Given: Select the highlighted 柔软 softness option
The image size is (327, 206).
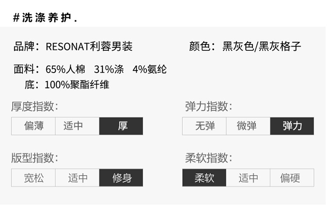Looking at the screenshot, I should point(204,178).
